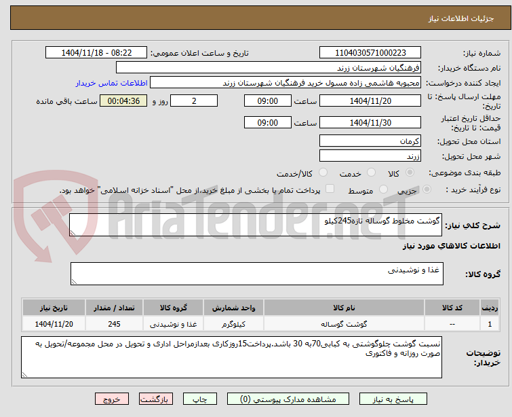This screenshot has height=417, width=512.
Task: Click the گروه کالا text area
Action: click(257, 274)
